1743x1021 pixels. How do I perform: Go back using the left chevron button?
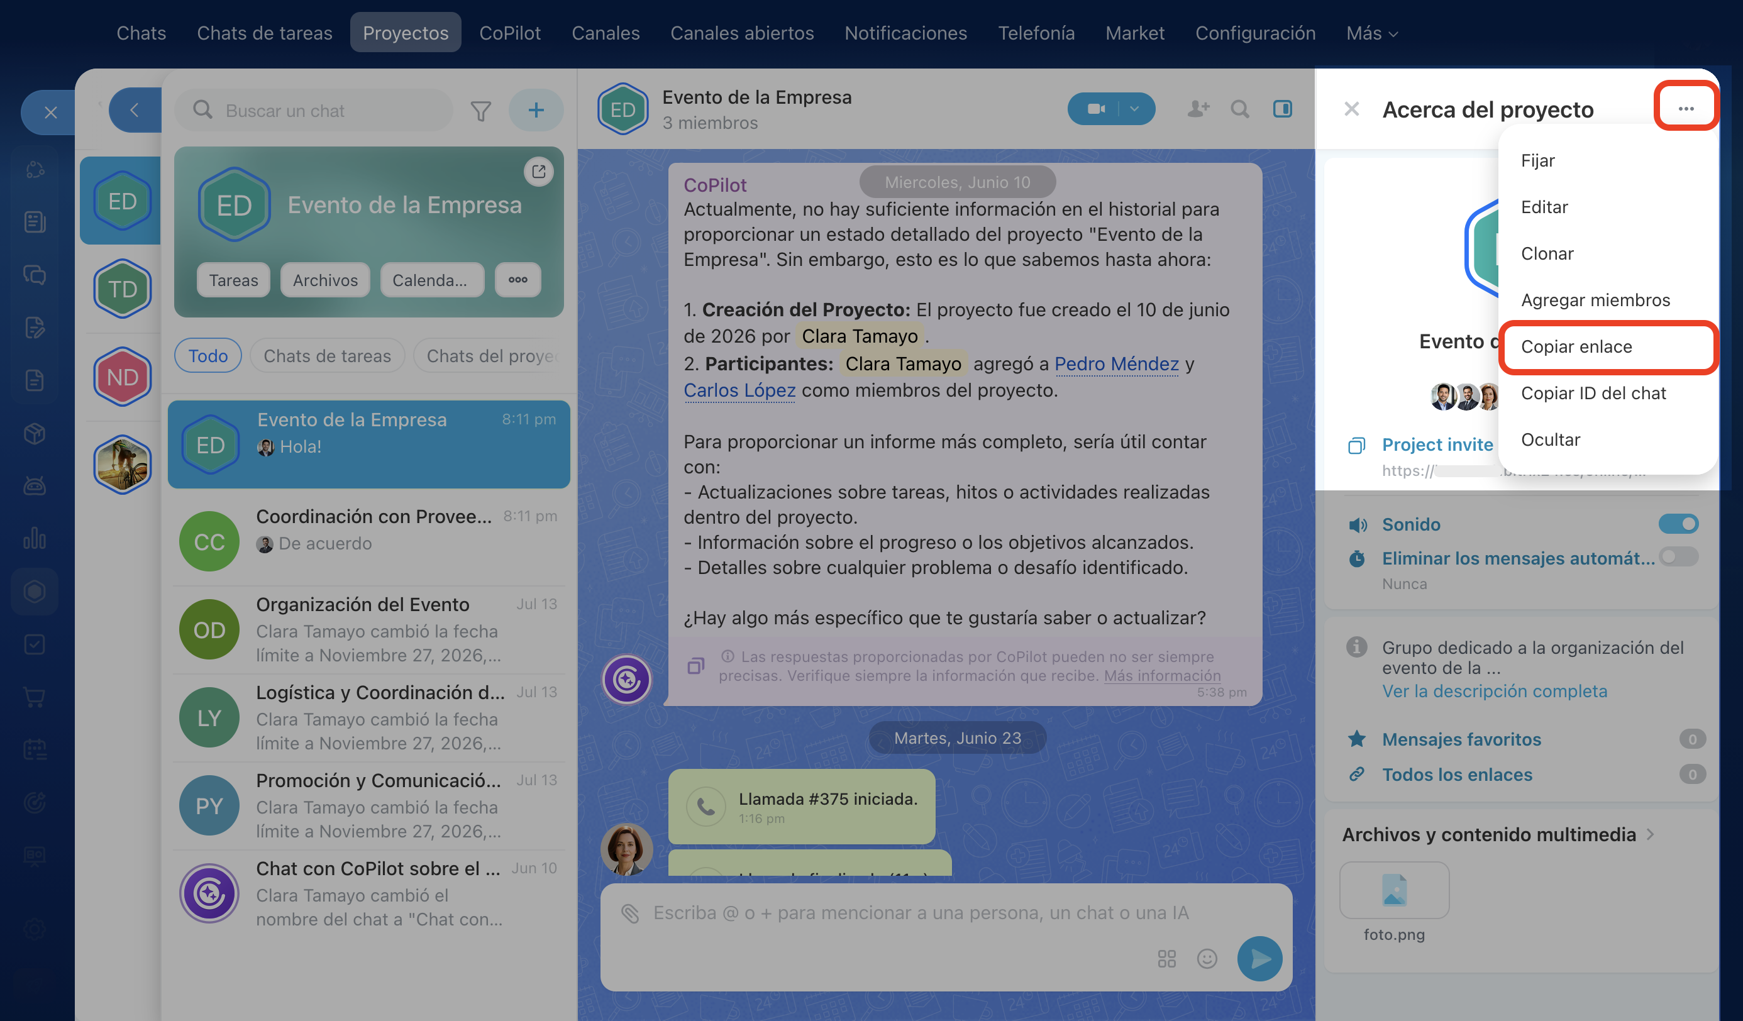pos(135,110)
